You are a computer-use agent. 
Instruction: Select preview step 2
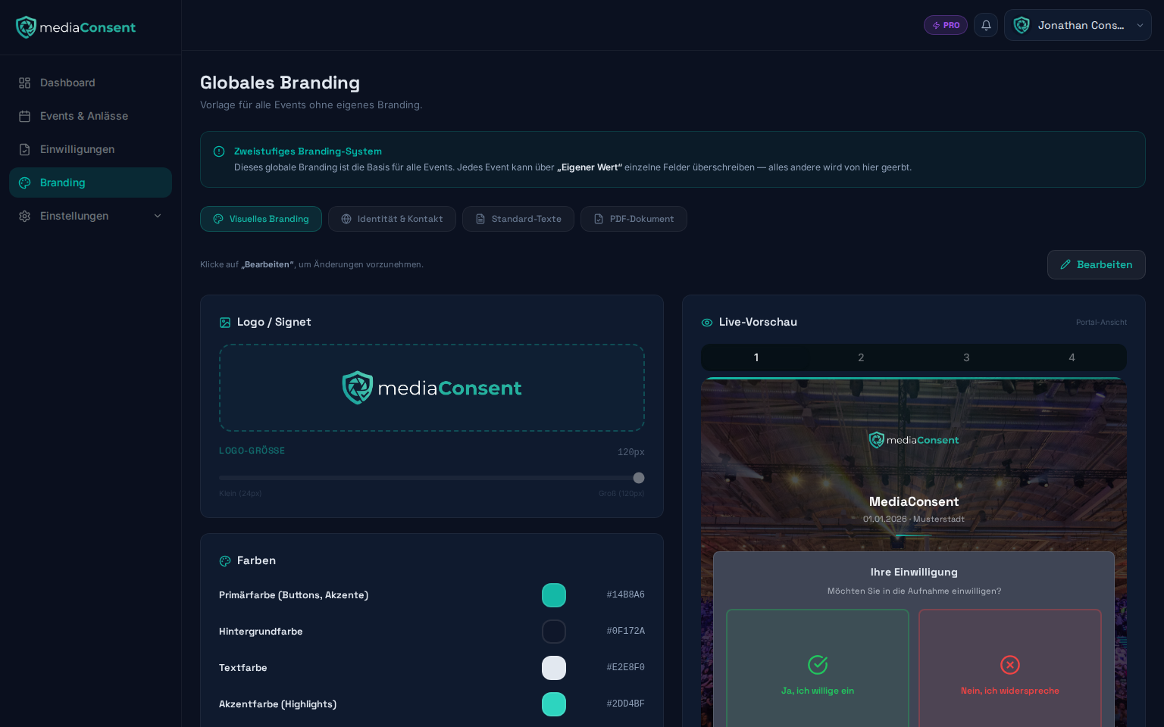861,357
